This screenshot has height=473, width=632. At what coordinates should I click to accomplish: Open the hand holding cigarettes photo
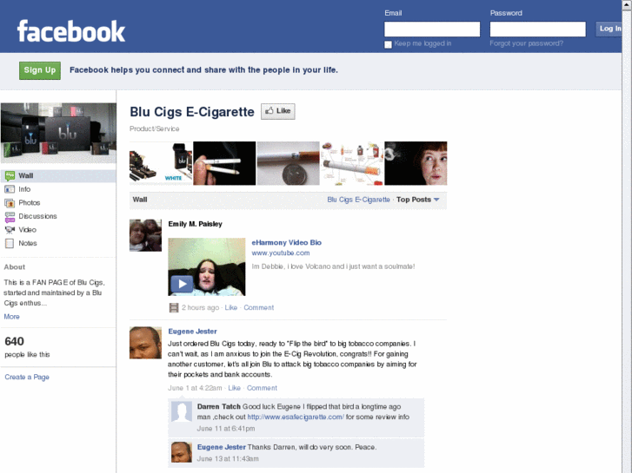[x=224, y=163]
